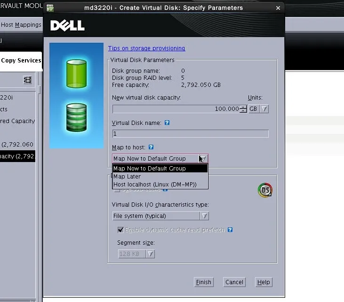The height and width of the screenshot is (302, 344).
Task: Click the Free capacity value 2,792.050 GB
Action: 201,85
